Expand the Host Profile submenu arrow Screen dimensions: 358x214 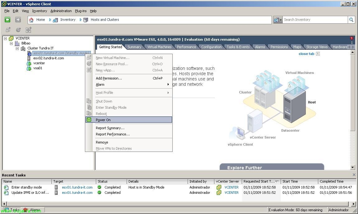click(168, 93)
